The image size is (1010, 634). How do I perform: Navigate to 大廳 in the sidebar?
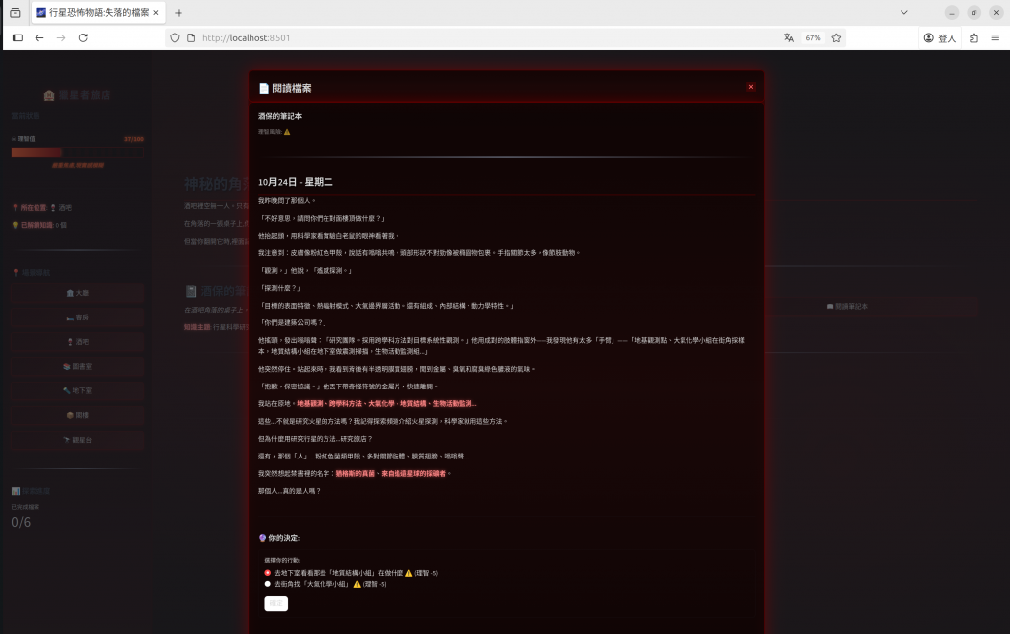[77, 293]
